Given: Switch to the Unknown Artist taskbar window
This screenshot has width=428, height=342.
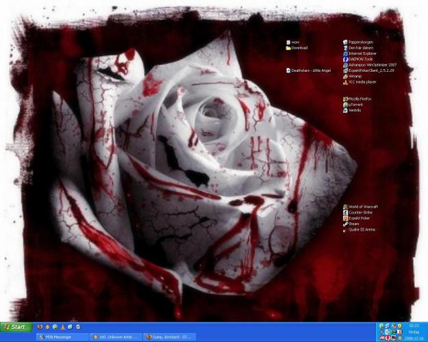Looking at the screenshot, I should coord(116,337).
